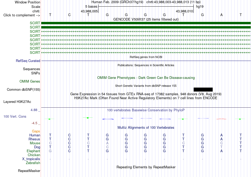This screenshot has height=177, width=251.
Task: Open '100 vertebrates Basewise Conservation by PhyloP'
Action: tap(146, 110)
